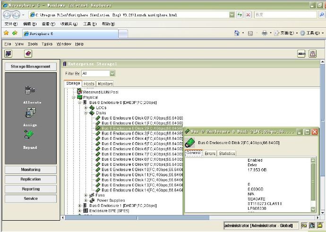Click the computer status bar icon
Viewport: 326px width, 232px height.
[312, 225]
